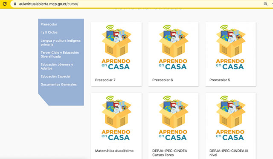Open Lengua y cultura indígena primaria category

point(61,43)
